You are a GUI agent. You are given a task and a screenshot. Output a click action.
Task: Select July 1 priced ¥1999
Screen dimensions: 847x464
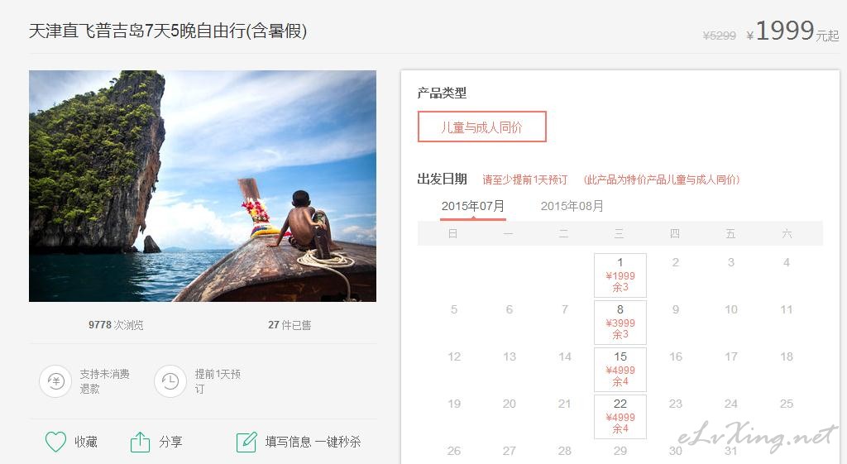click(620, 275)
